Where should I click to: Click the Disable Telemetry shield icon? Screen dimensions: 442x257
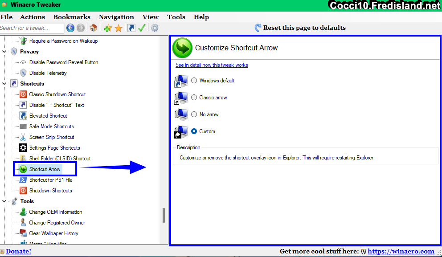(23, 73)
